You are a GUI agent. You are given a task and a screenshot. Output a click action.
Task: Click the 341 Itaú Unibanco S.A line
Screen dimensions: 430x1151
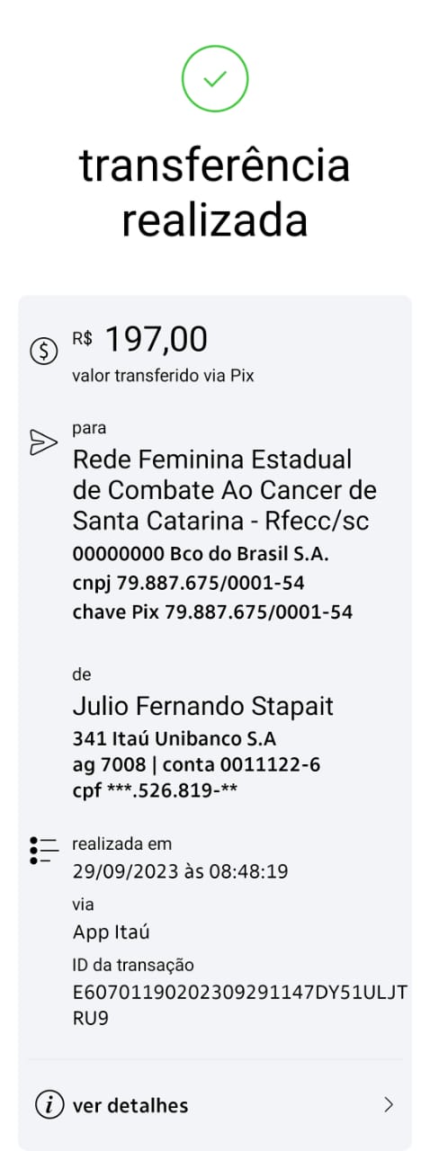175,739
